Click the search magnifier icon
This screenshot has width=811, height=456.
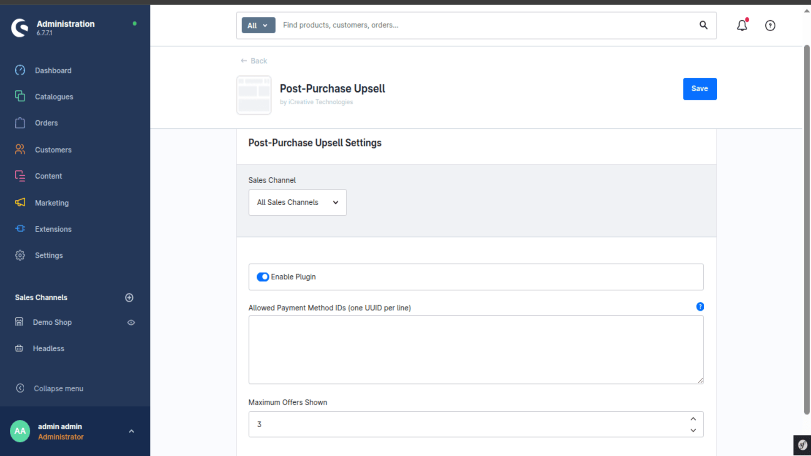(x=703, y=25)
